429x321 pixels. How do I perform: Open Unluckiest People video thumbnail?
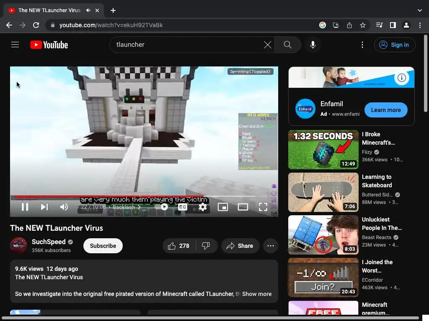[x=323, y=235]
